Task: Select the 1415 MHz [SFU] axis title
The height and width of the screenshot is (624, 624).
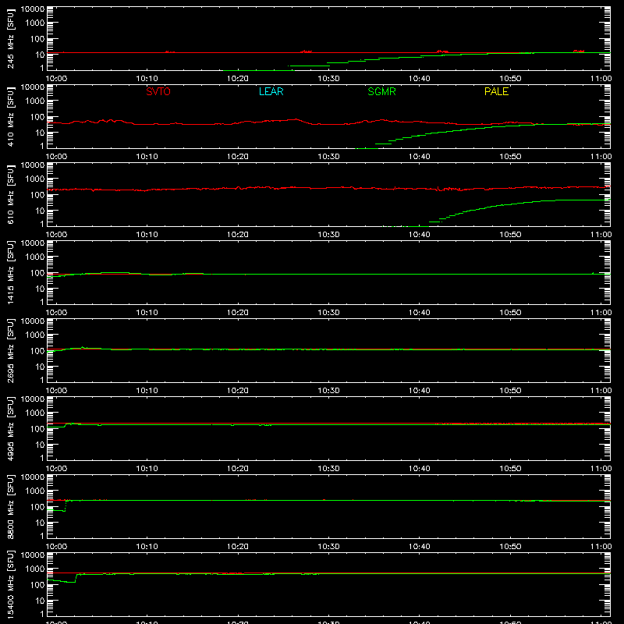Action: click(x=10, y=273)
